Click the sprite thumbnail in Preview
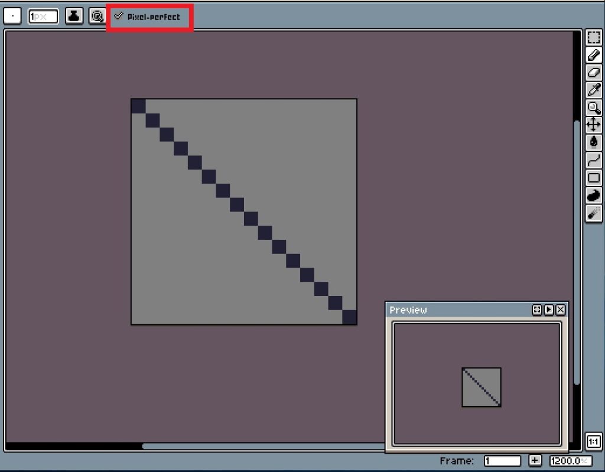The width and height of the screenshot is (605, 472). 482,387
